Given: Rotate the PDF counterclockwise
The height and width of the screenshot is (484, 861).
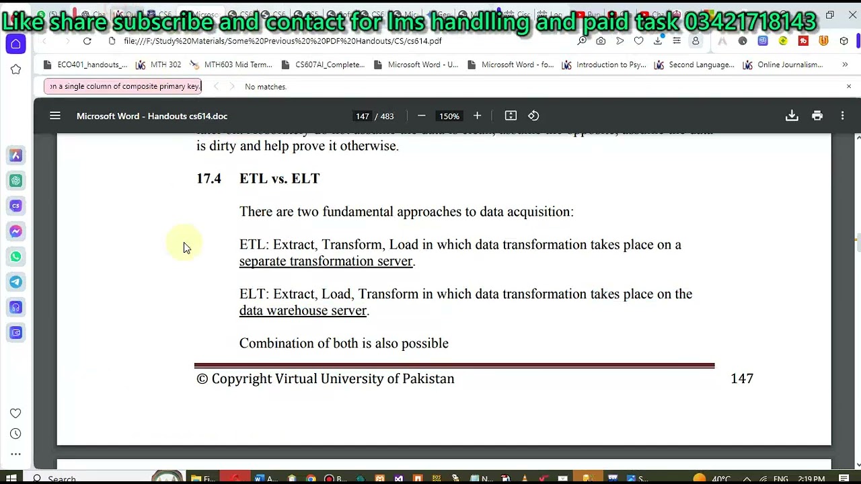Looking at the screenshot, I should 533,116.
